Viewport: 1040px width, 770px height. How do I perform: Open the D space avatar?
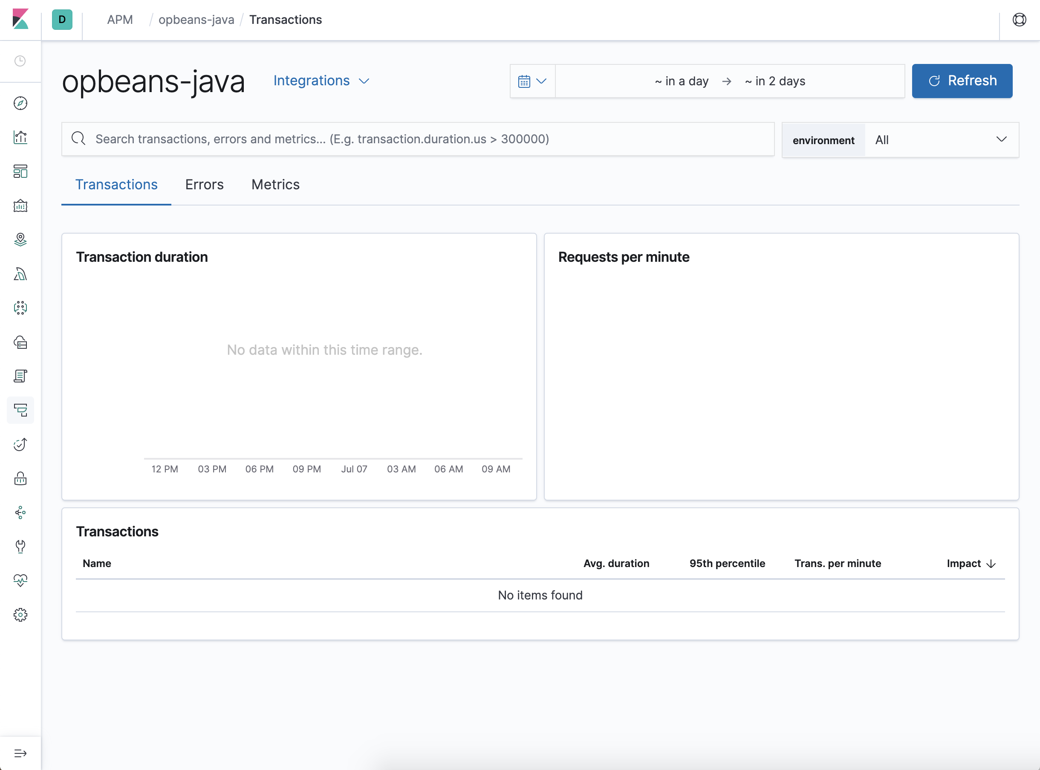[x=62, y=20]
